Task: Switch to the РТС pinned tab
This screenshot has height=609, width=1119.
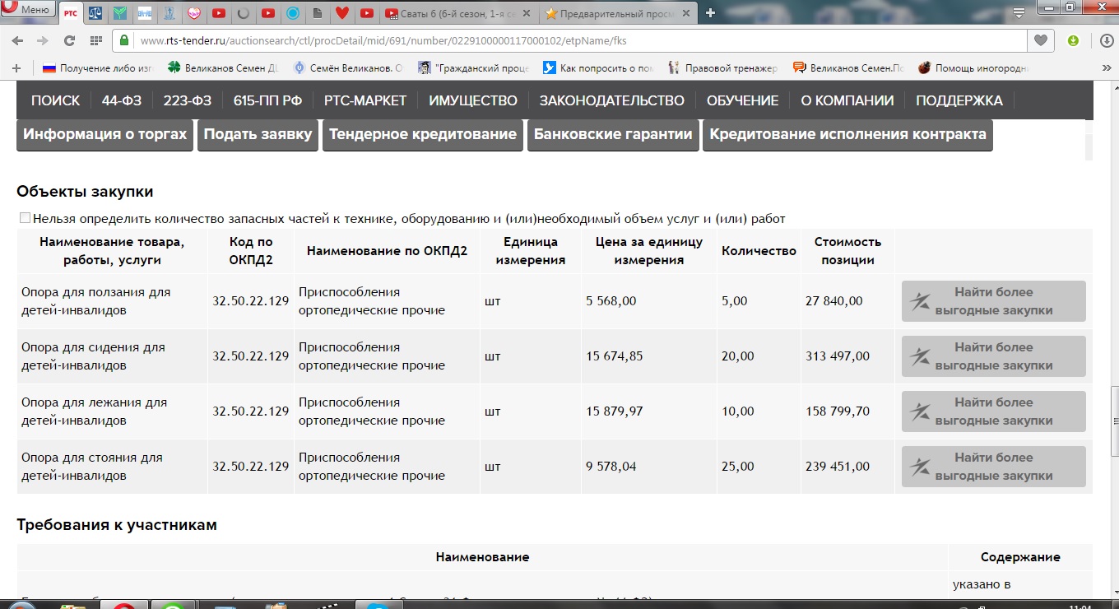Action: click(x=72, y=13)
